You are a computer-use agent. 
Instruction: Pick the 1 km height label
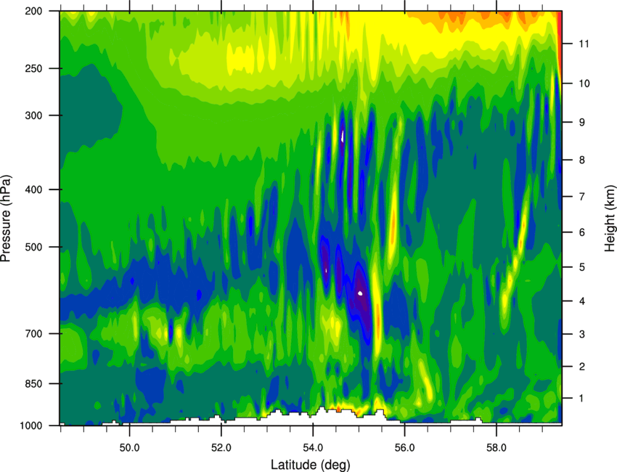pos(582,399)
